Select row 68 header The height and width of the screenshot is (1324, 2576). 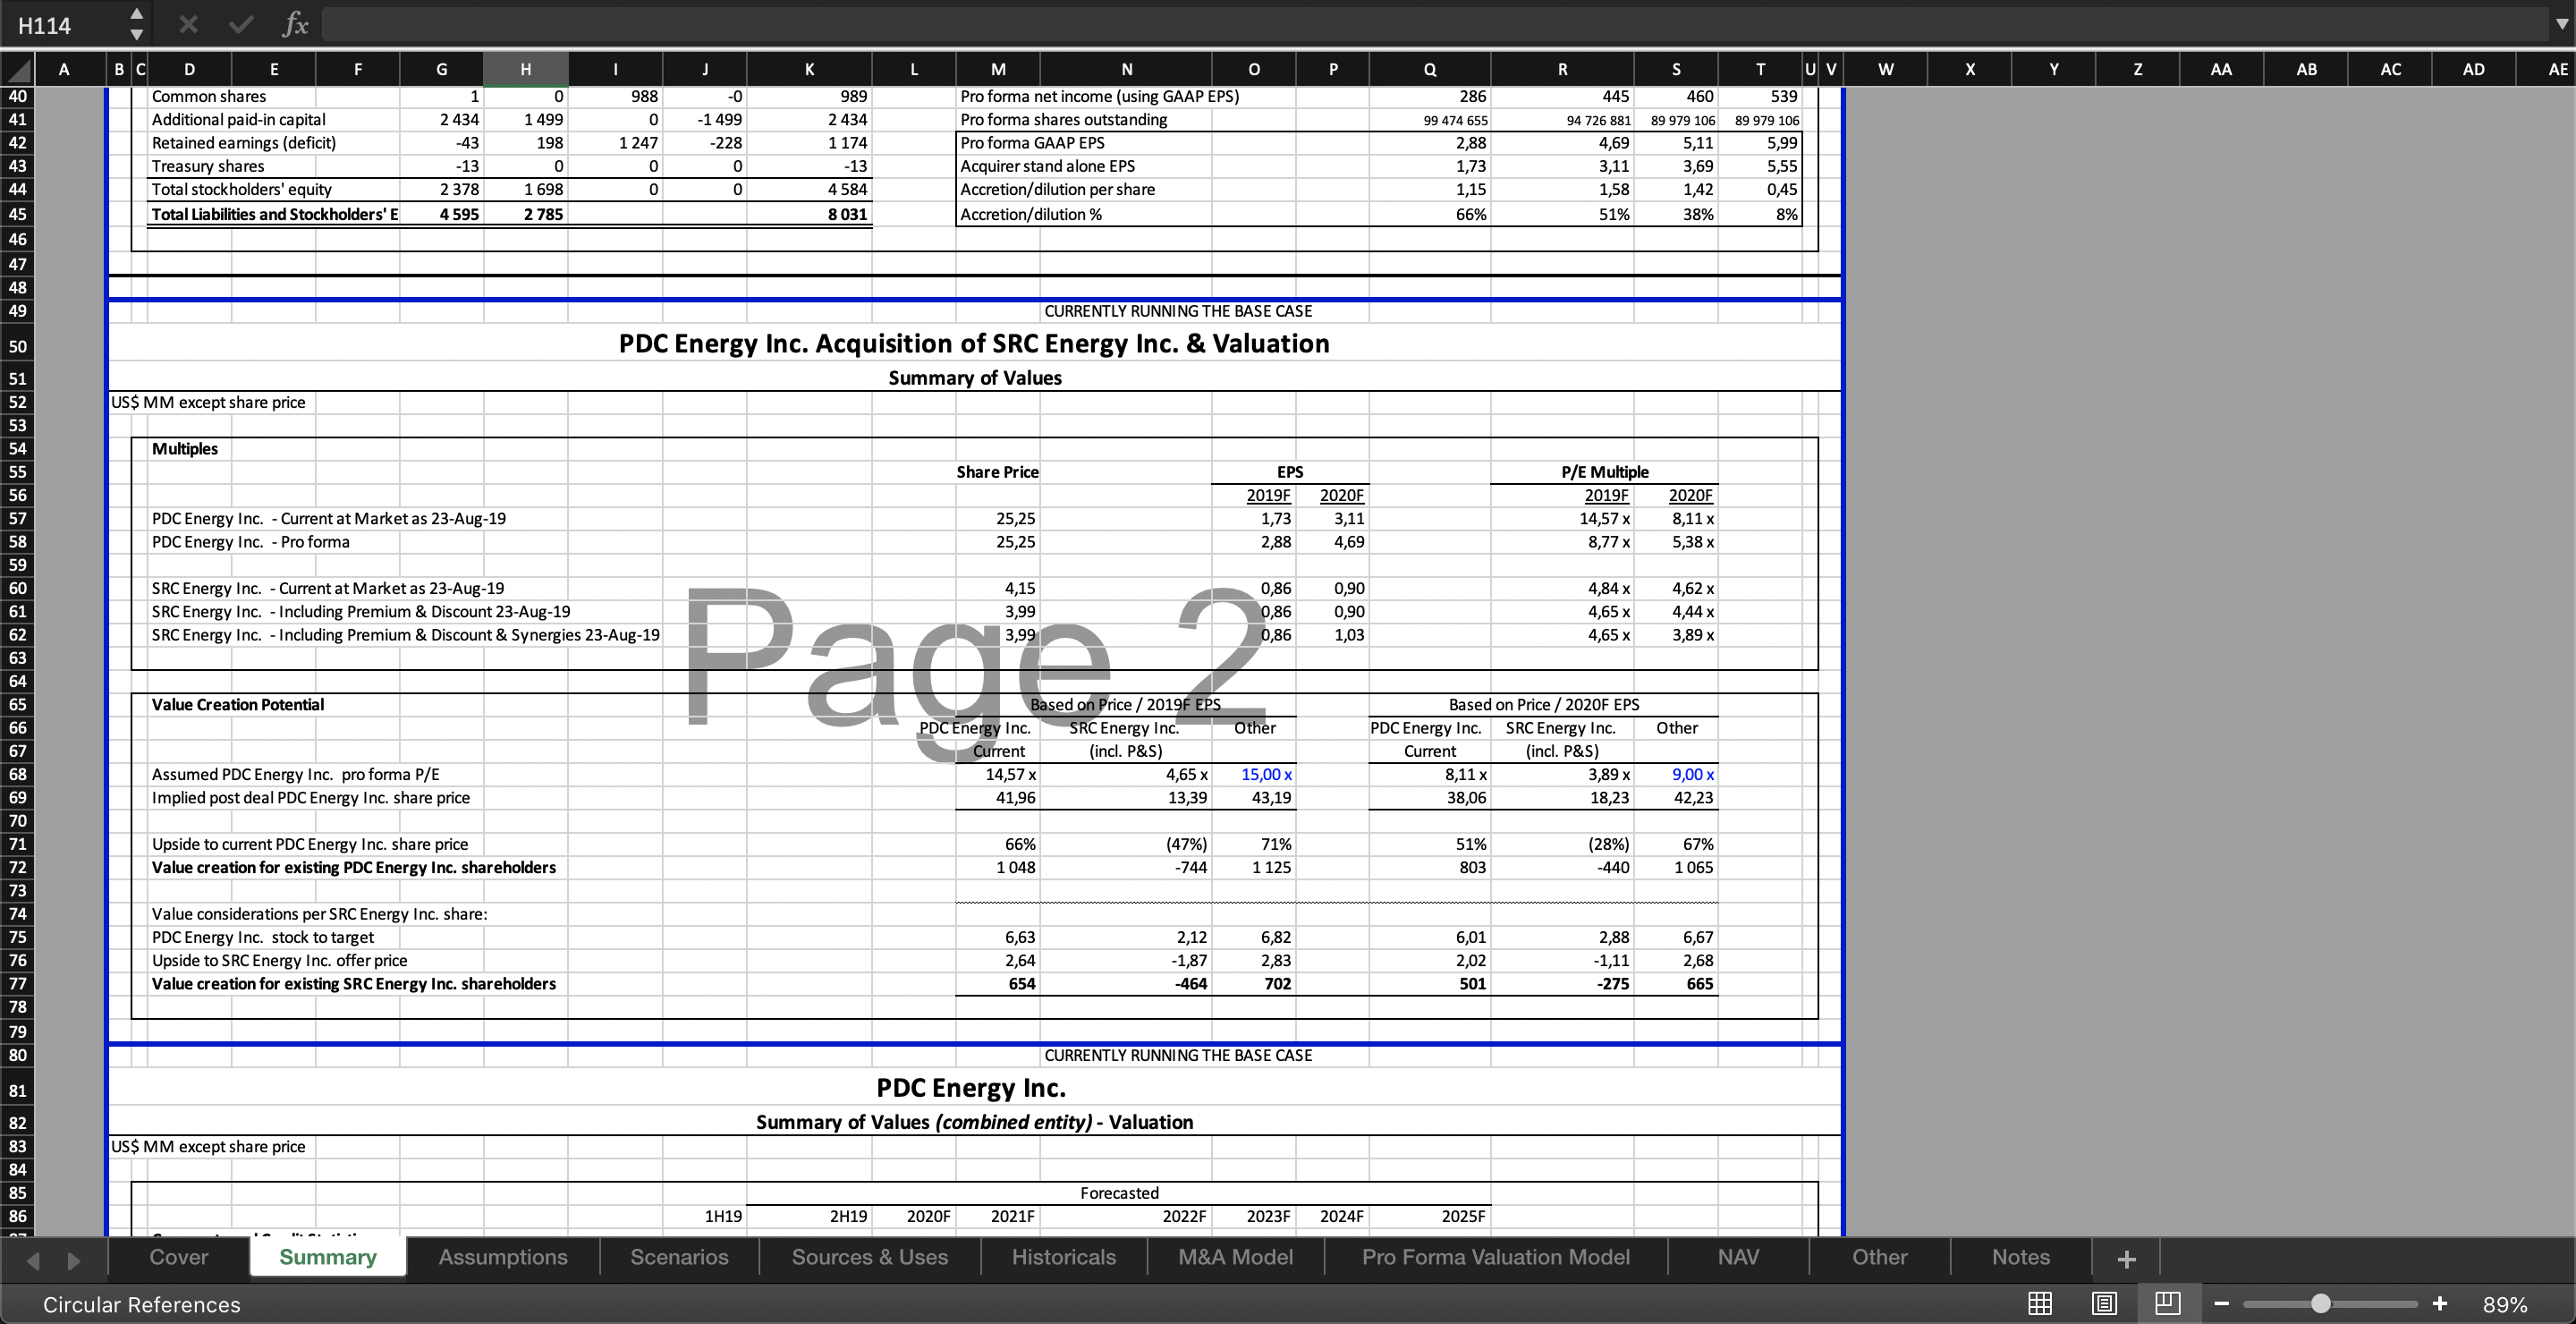coord(17,774)
